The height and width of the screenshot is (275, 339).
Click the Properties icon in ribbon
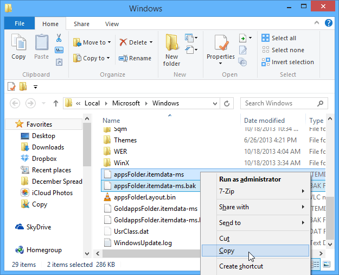221,43
